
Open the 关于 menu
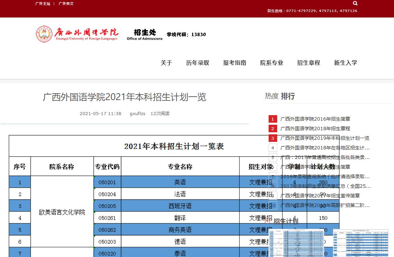click(x=167, y=63)
